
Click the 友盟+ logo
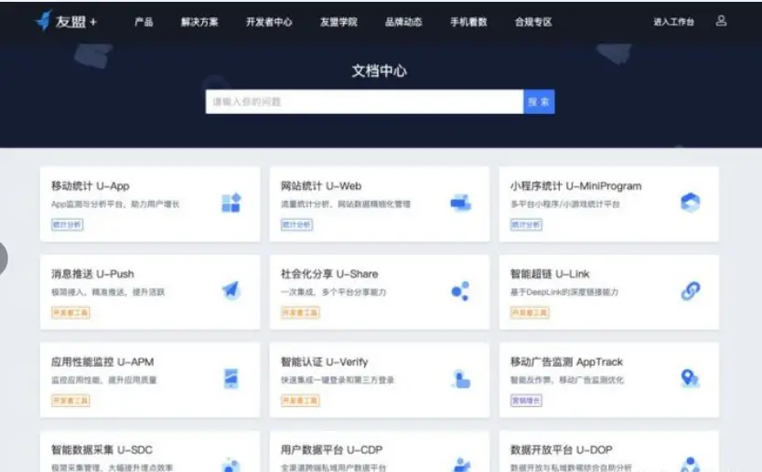[x=66, y=21]
